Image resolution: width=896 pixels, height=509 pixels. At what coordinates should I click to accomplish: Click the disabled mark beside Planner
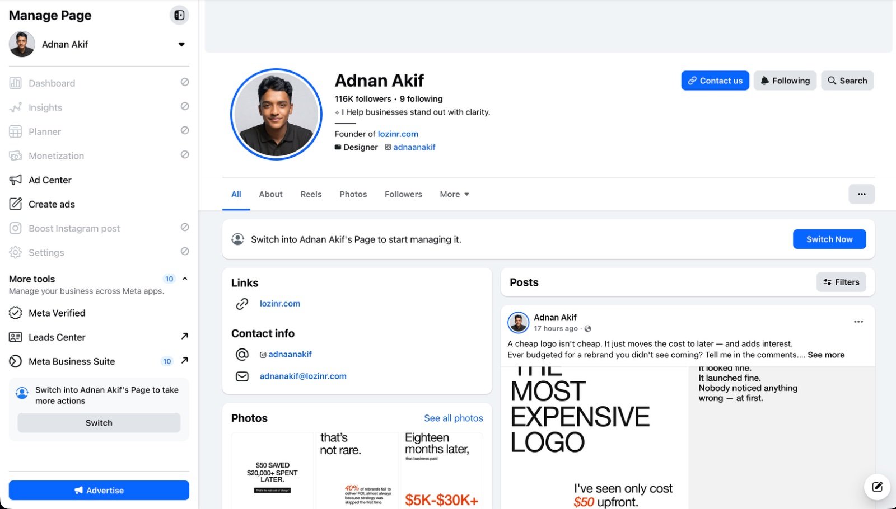tap(185, 130)
